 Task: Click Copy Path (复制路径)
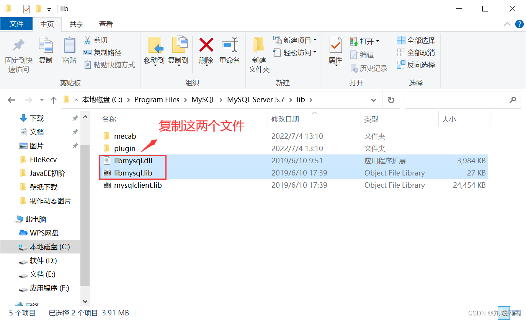(103, 52)
